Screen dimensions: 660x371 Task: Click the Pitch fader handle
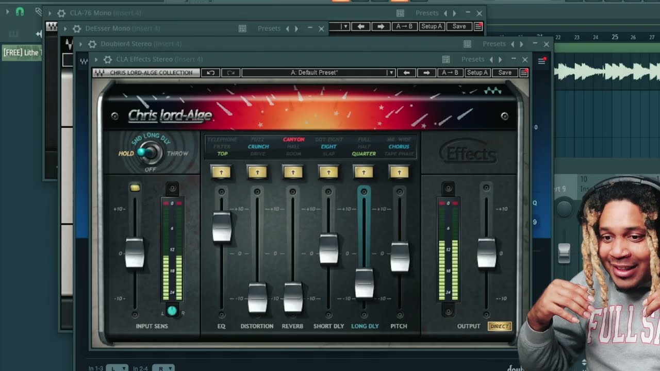pyautogui.click(x=400, y=257)
